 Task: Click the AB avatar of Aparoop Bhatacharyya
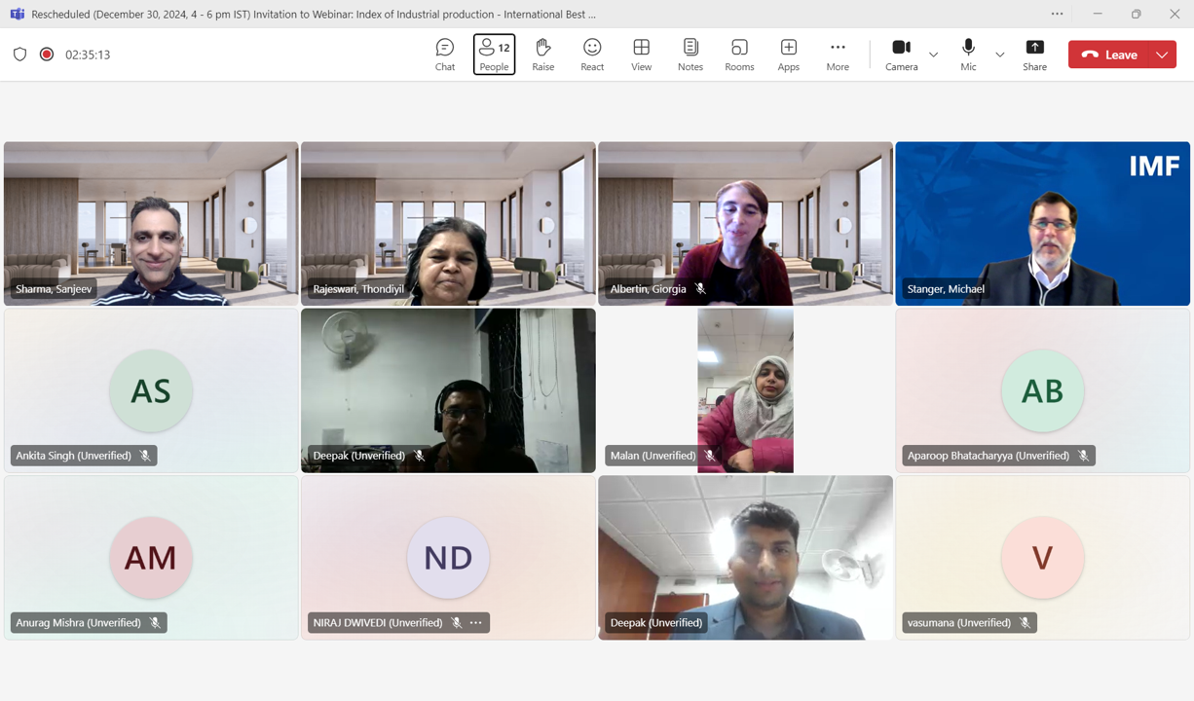click(1042, 390)
